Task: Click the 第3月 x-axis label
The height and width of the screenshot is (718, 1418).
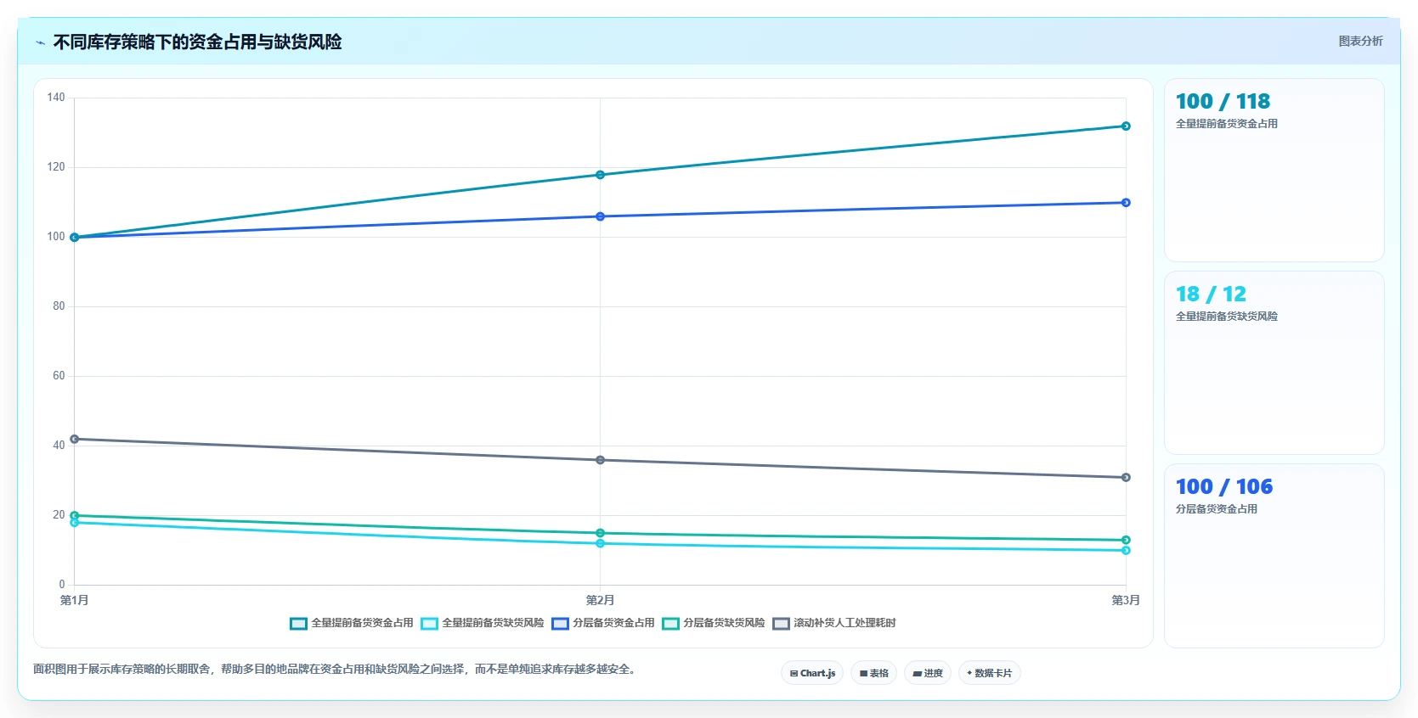Action: click(1126, 600)
